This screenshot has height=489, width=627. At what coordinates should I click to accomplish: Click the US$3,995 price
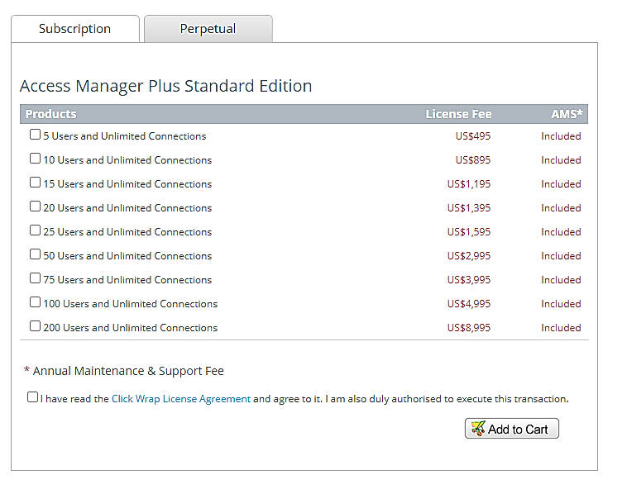469,280
